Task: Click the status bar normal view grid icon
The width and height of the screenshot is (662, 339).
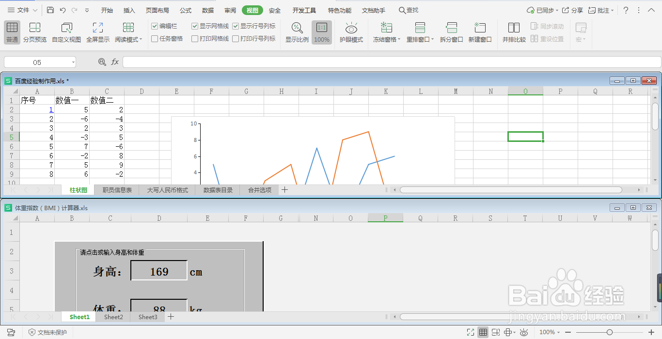Action: pos(483,332)
